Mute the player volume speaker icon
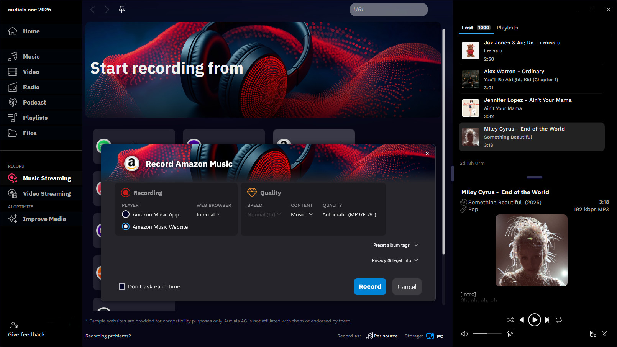 coord(464,334)
